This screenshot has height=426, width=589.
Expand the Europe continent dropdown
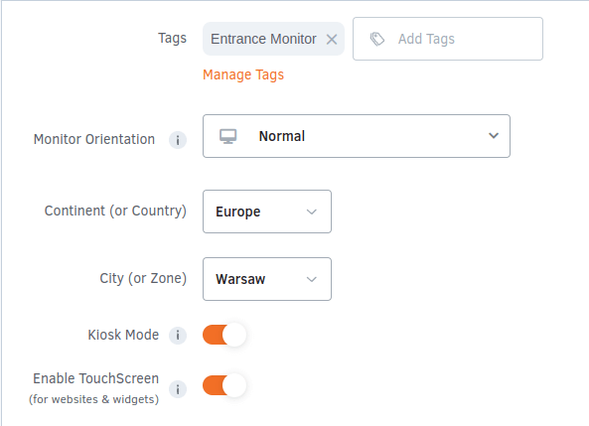(x=267, y=212)
